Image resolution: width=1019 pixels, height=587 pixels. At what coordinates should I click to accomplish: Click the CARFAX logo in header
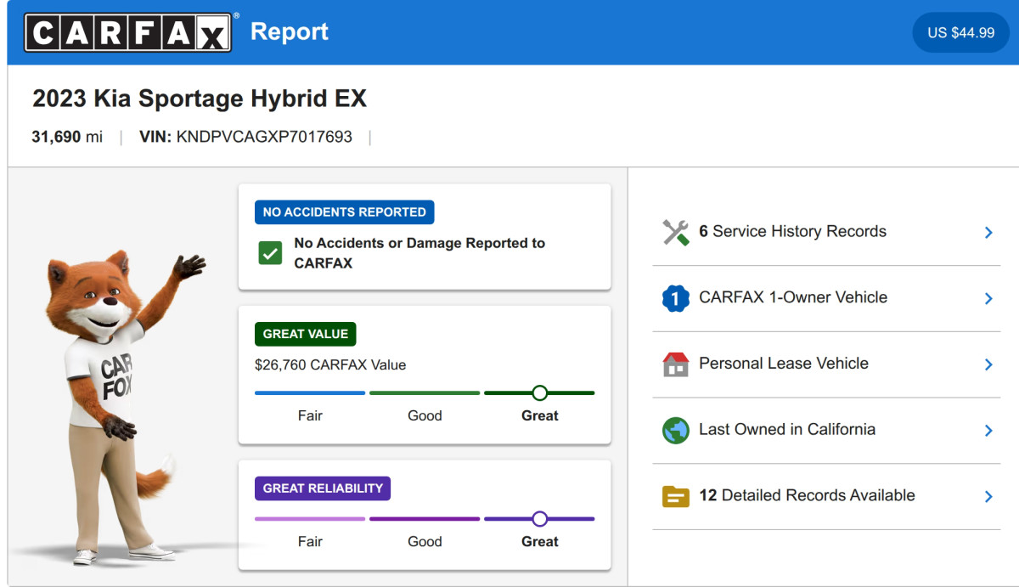[128, 32]
